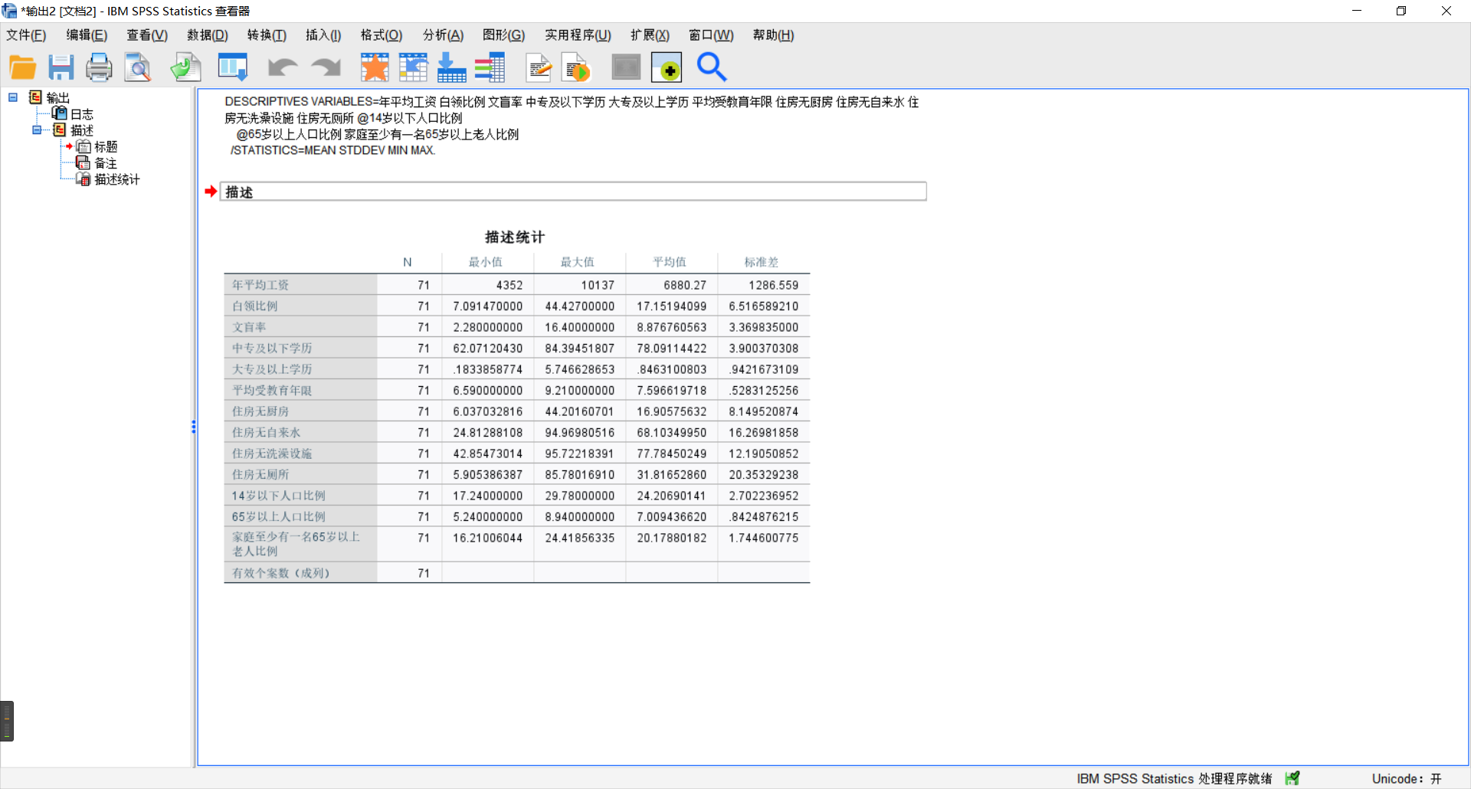This screenshot has height=789, width=1471.
Task: Open the 文件(F) menu
Action: tap(26, 35)
